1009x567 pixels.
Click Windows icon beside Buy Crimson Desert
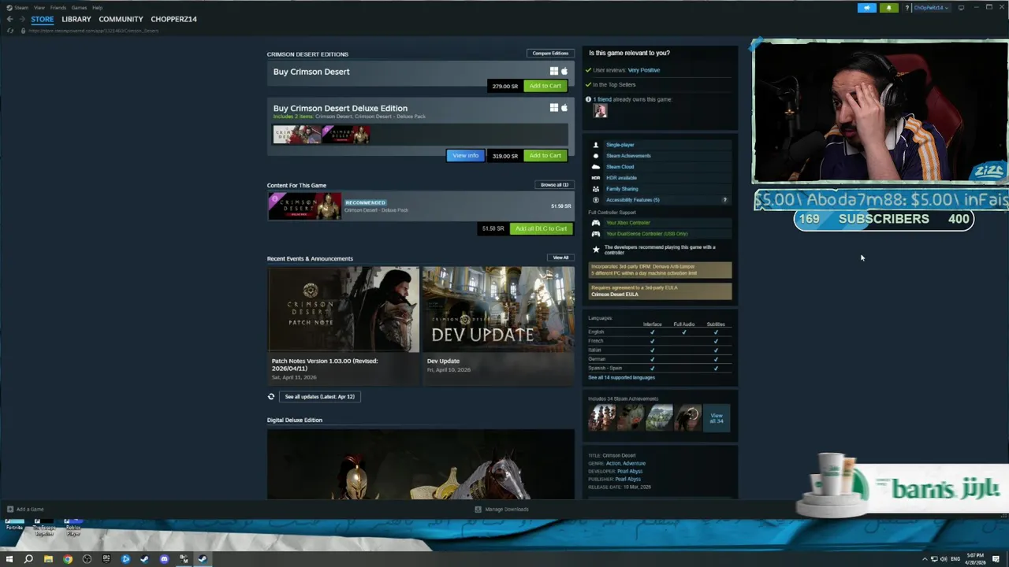pyautogui.click(x=553, y=71)
